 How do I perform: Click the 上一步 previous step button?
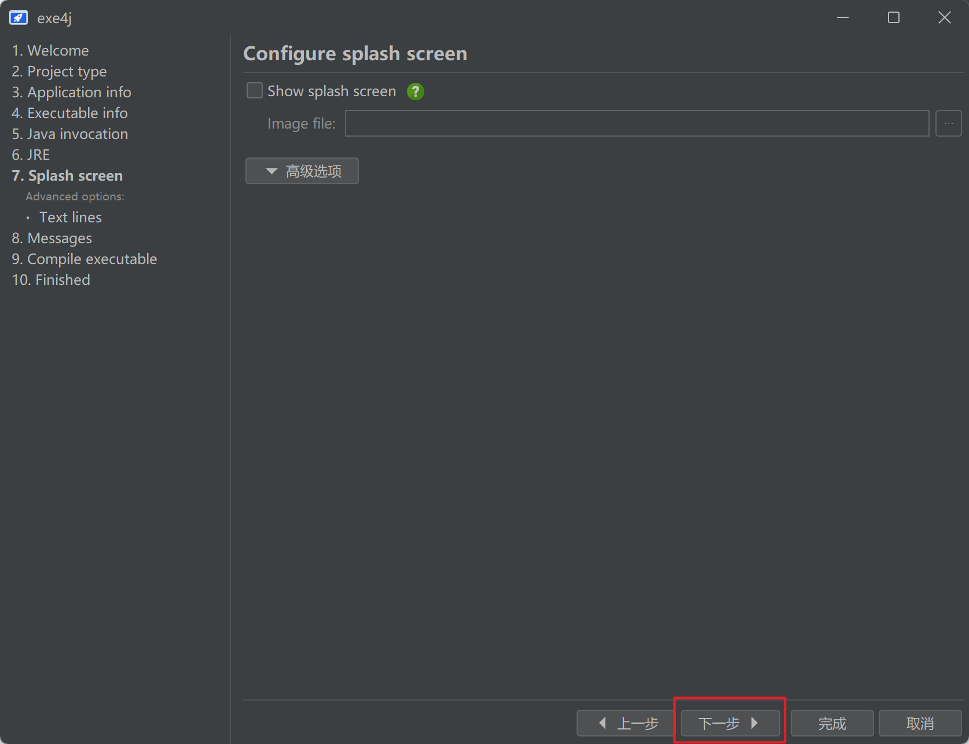pyautogui.click(x=626, y=723)
